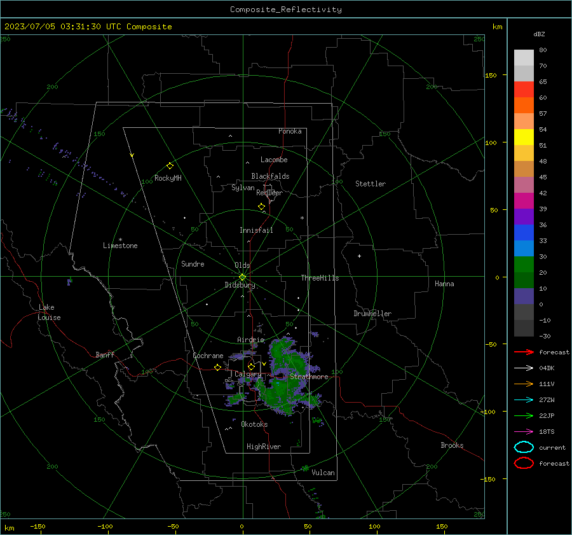This screenshot has width=572, height=535.
Task: Click the Calgary city label
Action: (x=248, y=374)
